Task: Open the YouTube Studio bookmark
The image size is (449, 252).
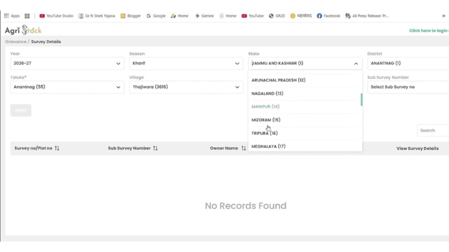Action: tap(57, 16)
